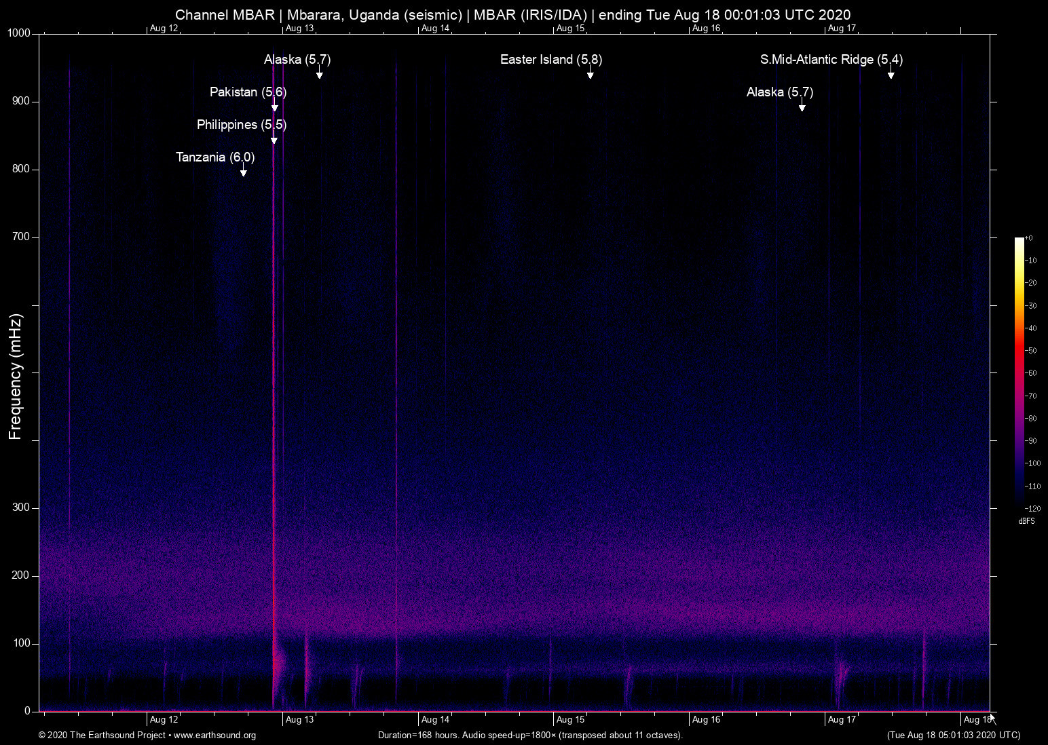
Task: Click the arrow marker below Pakistan (5.6)
Action: click(x=275, y=107)
